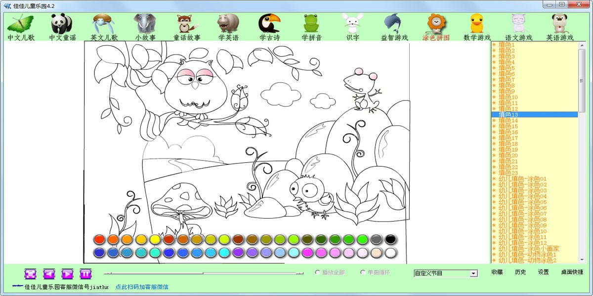Screen dimensions: 593x296
Task: Open the 历史 list
Action: pos(520,272)
